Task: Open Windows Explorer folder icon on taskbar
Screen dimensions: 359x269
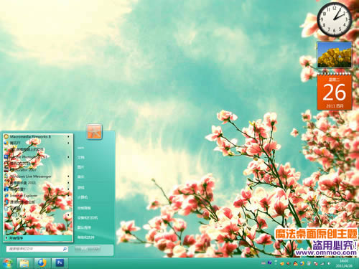Action: pyautogui.click(x=24, y=263)
